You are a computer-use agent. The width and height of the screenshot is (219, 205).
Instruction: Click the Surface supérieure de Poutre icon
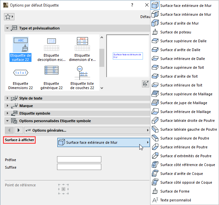click(x=155, y=138)
